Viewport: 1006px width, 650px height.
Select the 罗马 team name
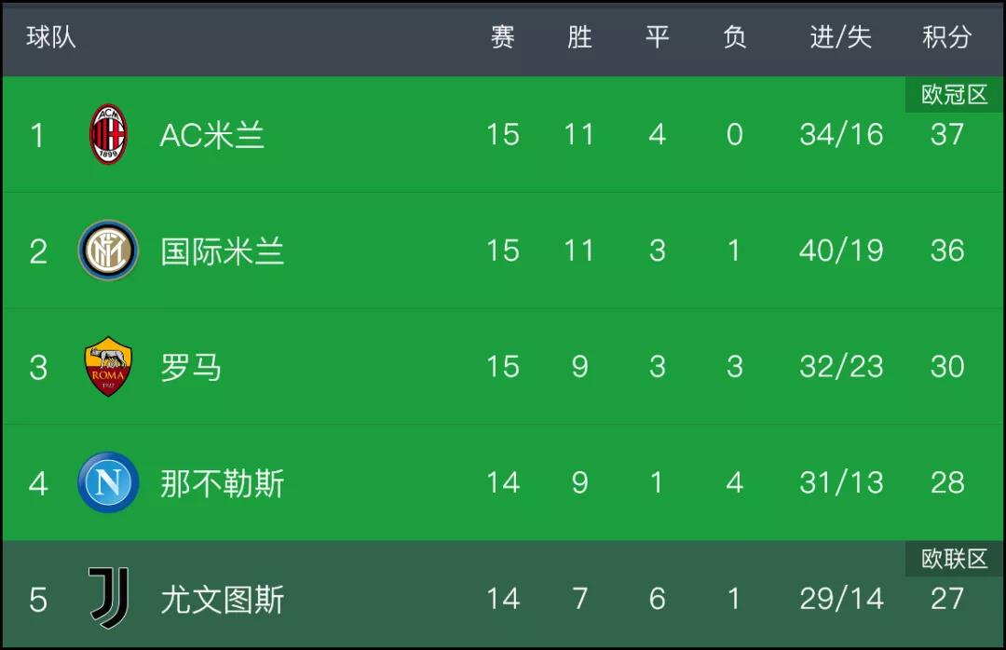coord(191,367)
